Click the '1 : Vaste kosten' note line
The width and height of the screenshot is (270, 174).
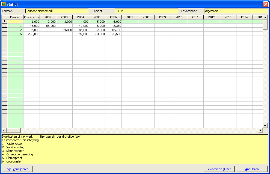tap(13, 144)
